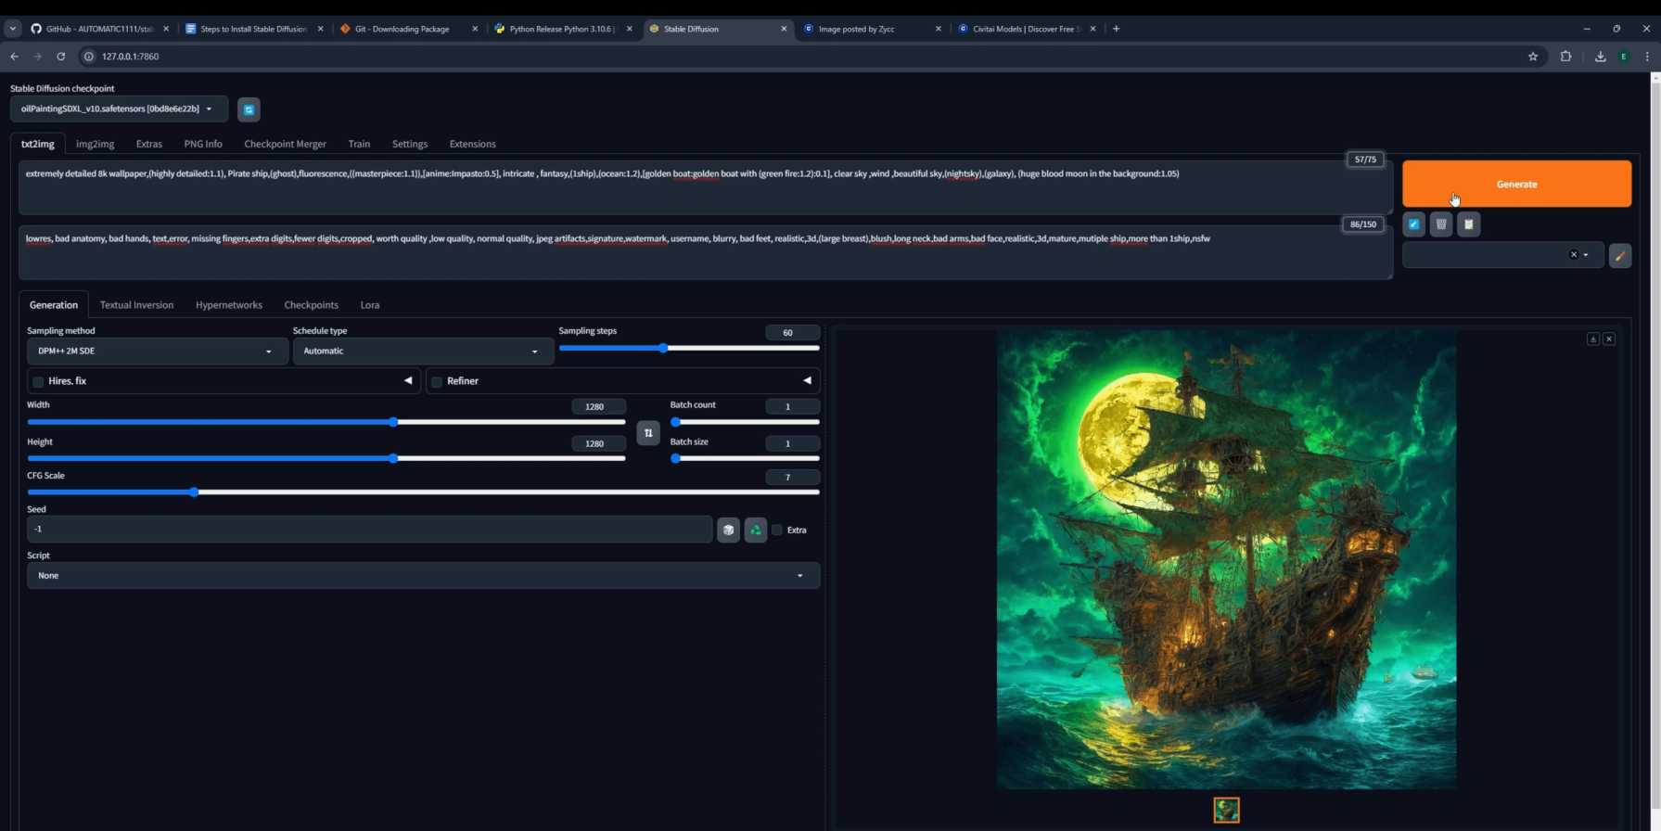Apply selected styles using the clipboard icon

coord(1469,224)
